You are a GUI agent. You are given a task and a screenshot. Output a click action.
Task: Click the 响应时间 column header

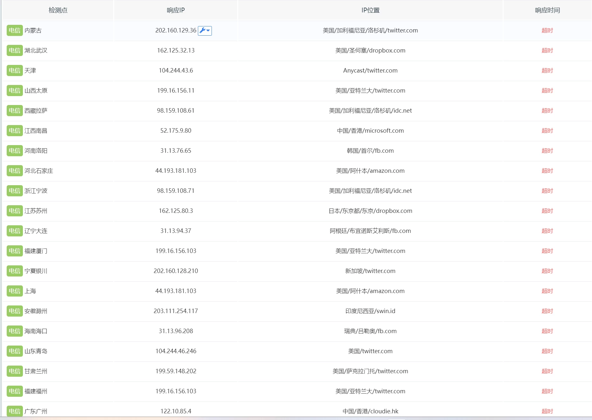pos(547,10)
